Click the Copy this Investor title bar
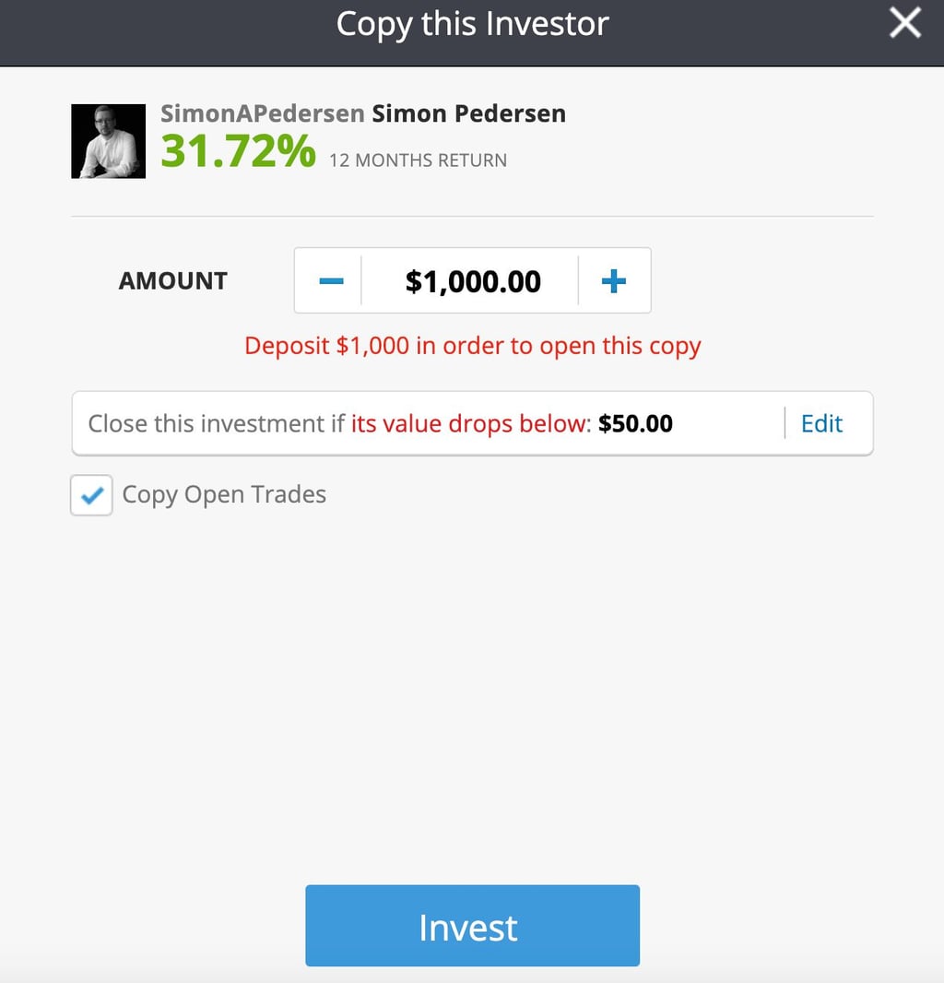 pyautogui.click(x=472, y=24)
